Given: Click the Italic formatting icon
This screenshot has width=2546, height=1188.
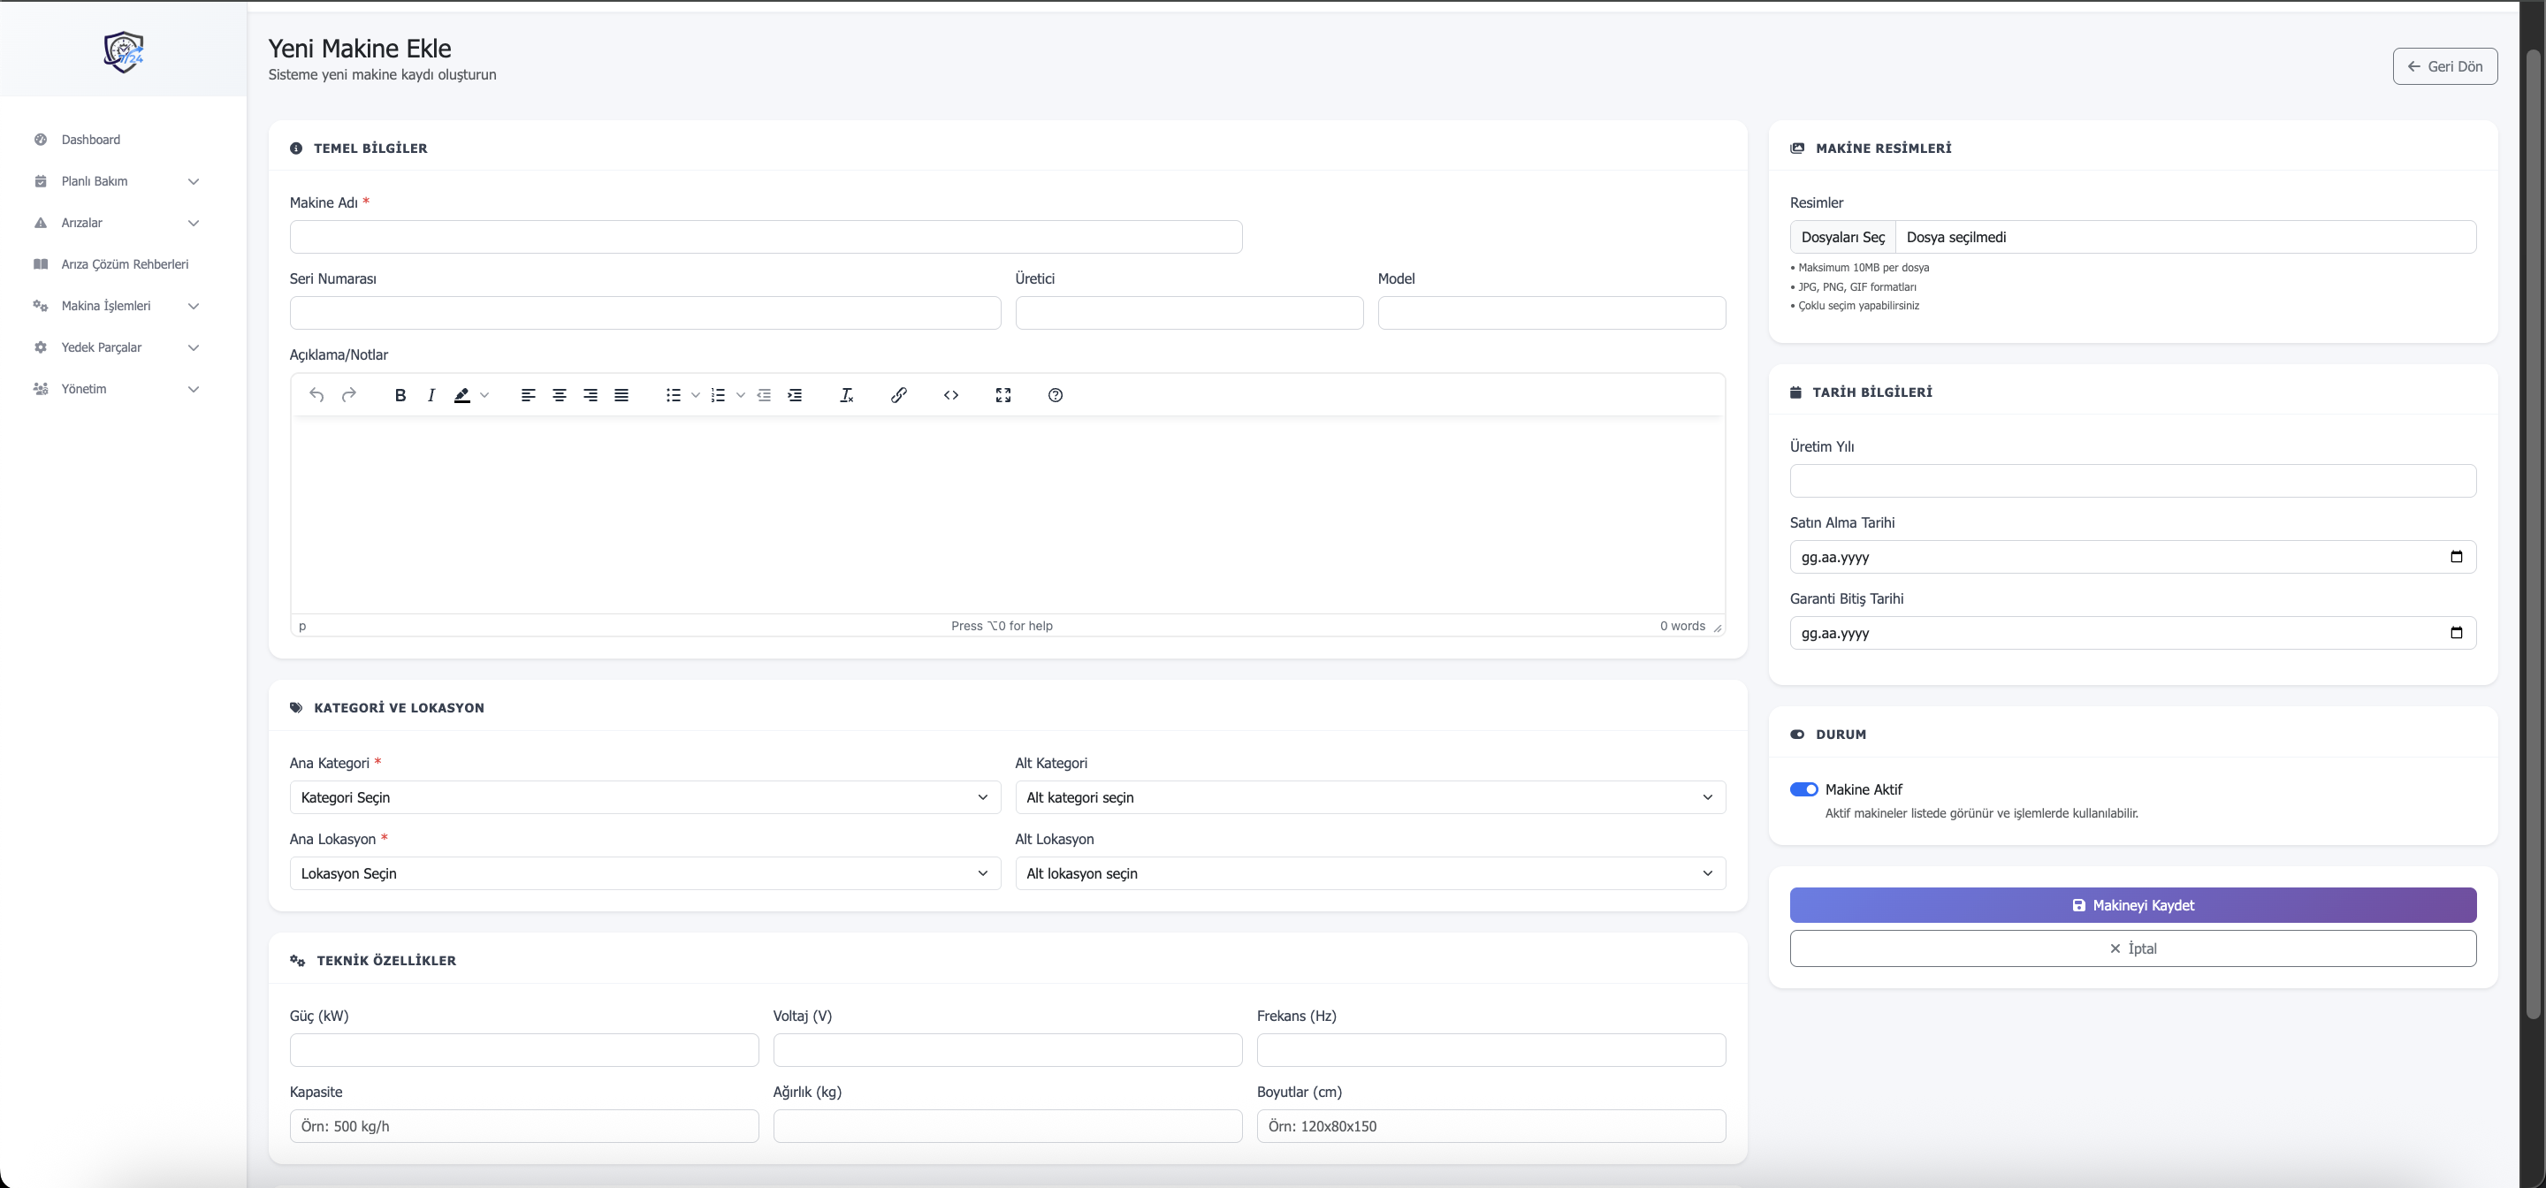Looking at the screenshot, I should (x=431, y=395).
